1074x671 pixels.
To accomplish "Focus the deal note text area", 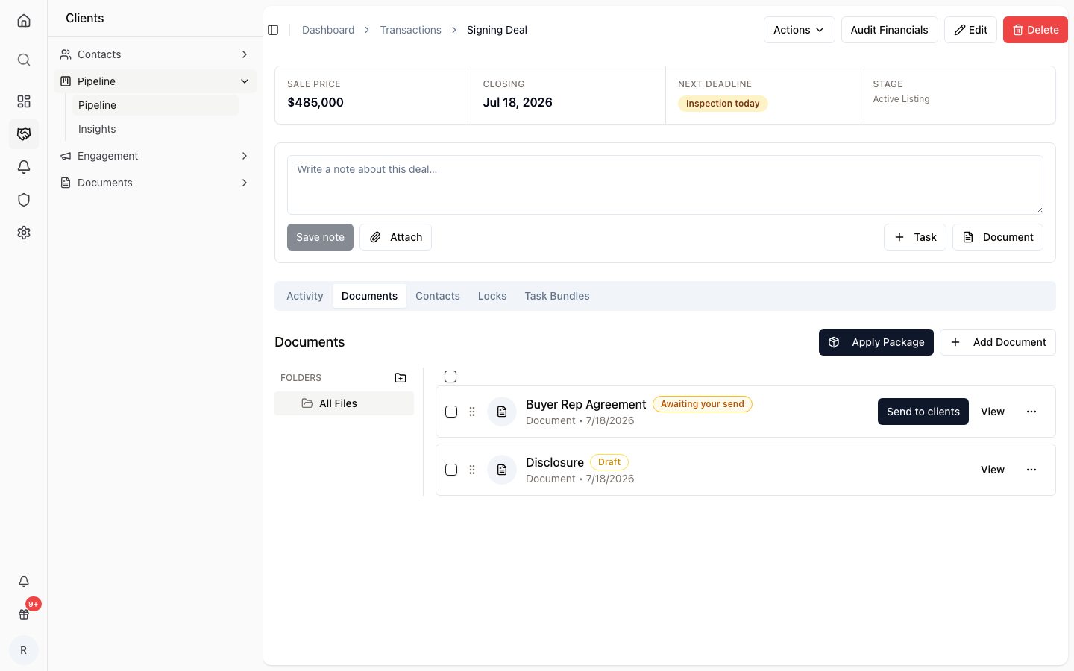I will pos(665,185).
